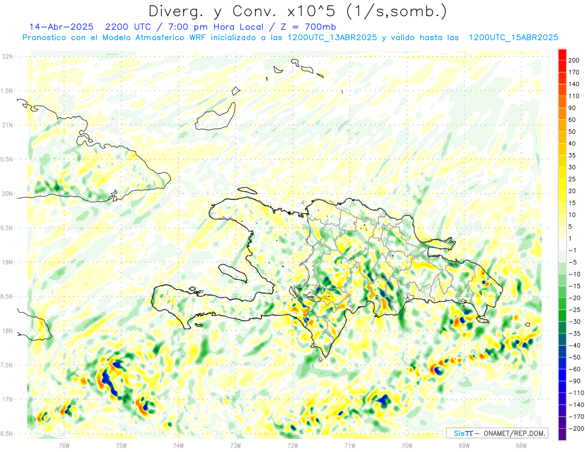Click the 69W longitude label

pos(464,446)
